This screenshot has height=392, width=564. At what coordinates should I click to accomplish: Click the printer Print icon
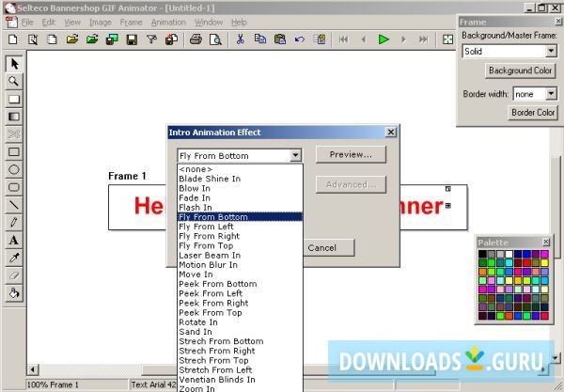click(x=196, y=39)
